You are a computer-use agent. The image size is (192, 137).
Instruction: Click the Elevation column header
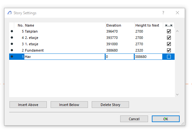click(x=120, y=25)
